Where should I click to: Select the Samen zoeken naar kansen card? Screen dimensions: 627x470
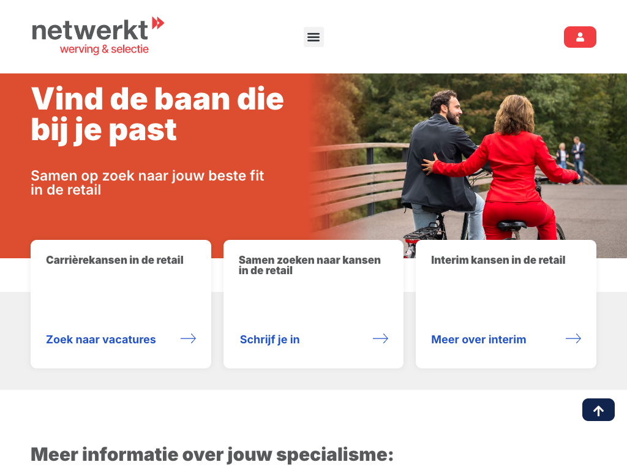point(313,304)
